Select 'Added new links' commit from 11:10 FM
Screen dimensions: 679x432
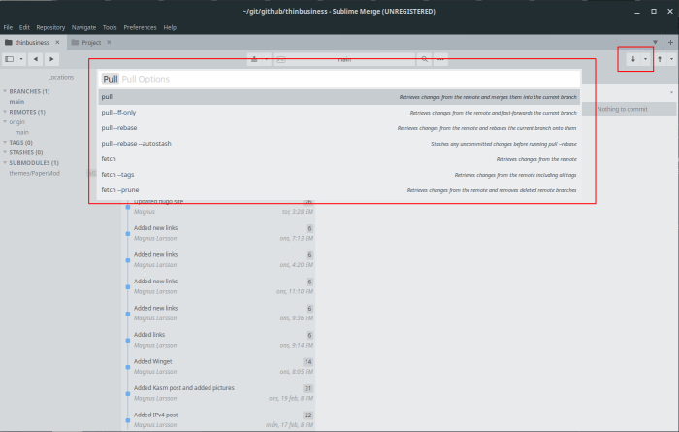click(x=218, y=286)
